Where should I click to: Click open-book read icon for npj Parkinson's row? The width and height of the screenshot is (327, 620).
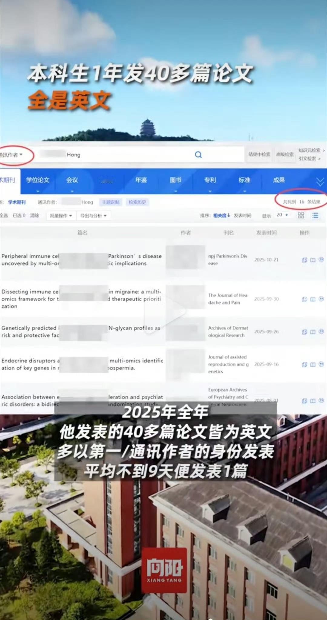313,260
